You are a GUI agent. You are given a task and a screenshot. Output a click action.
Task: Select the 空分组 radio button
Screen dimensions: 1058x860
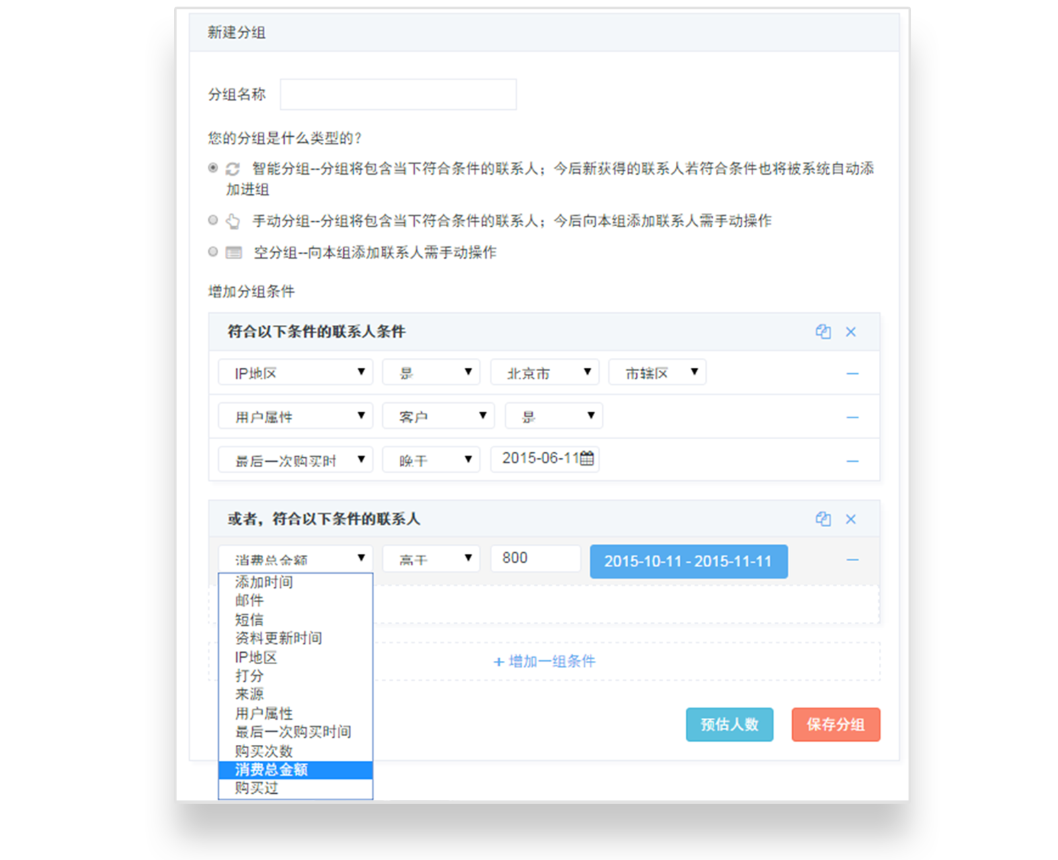pos(213,251)
